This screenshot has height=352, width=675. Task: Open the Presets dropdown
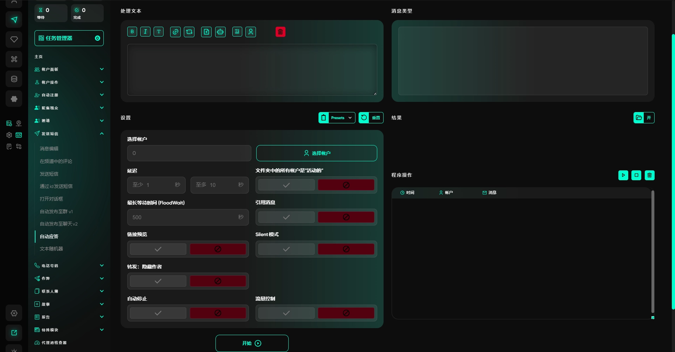point(337,118)
